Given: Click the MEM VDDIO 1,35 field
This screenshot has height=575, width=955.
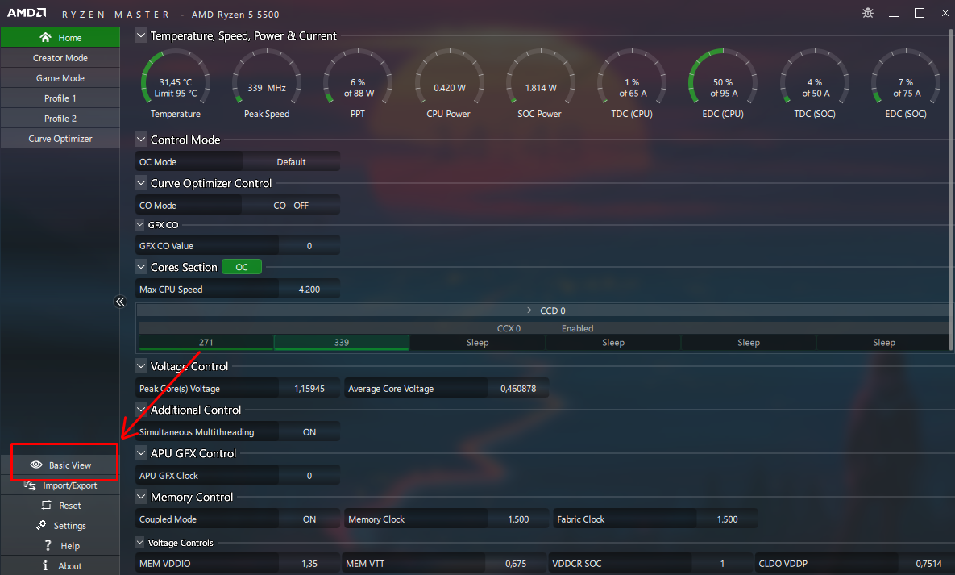Looking at the screenshot, I should point(309,564).
